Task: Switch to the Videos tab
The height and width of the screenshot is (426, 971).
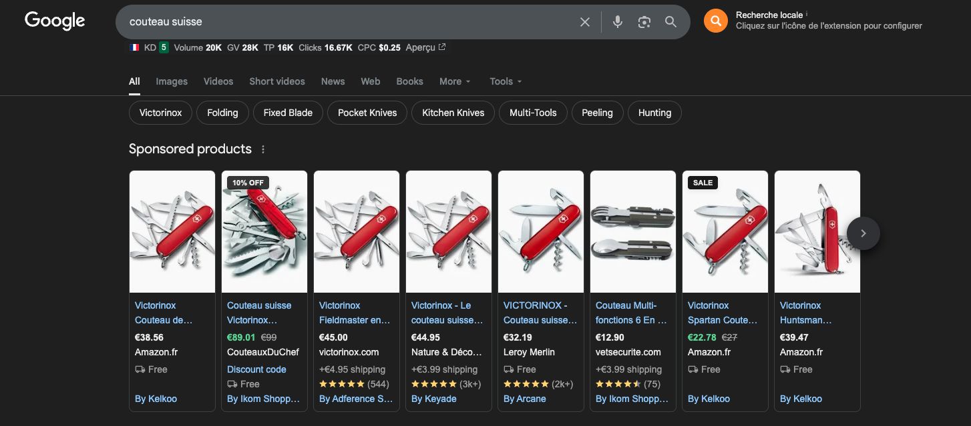Action: coord(218,81)
